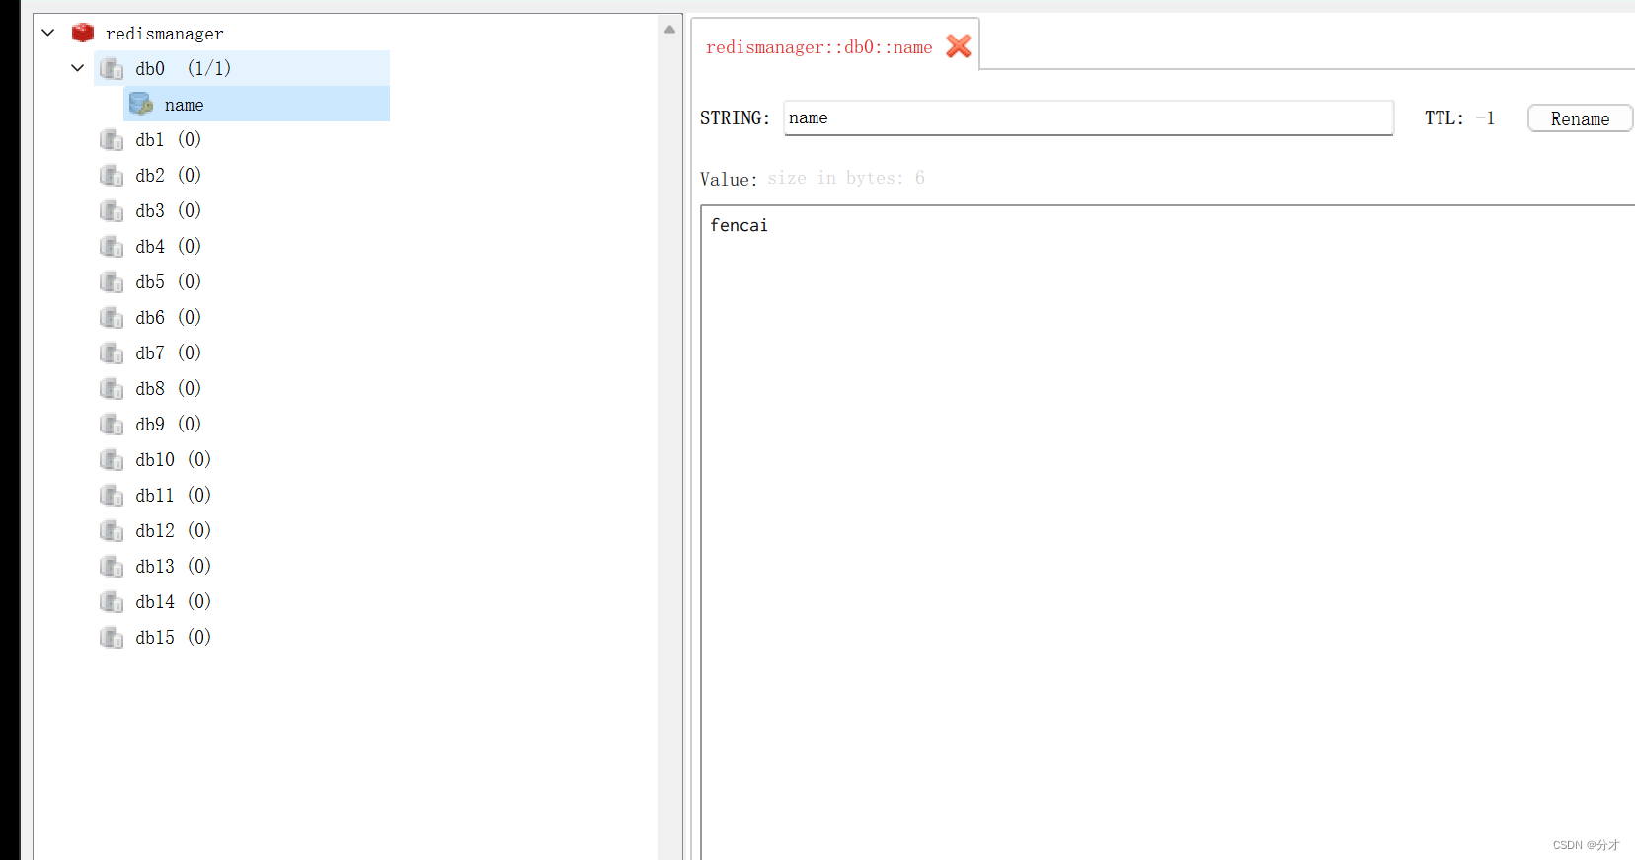Select the db1 (0) label

tap(169, 139)
